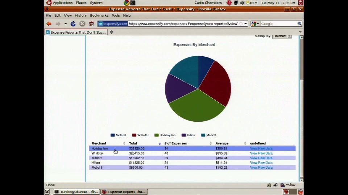The width and height of the screenshot is (348, 195).
Task: Open the address bar history dropdown
Action: pyautogui.click(x=246, y=24)
